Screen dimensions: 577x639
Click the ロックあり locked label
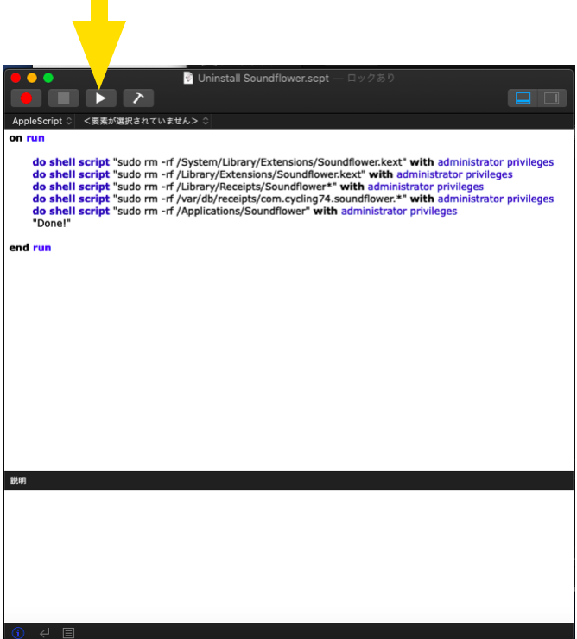371,78
